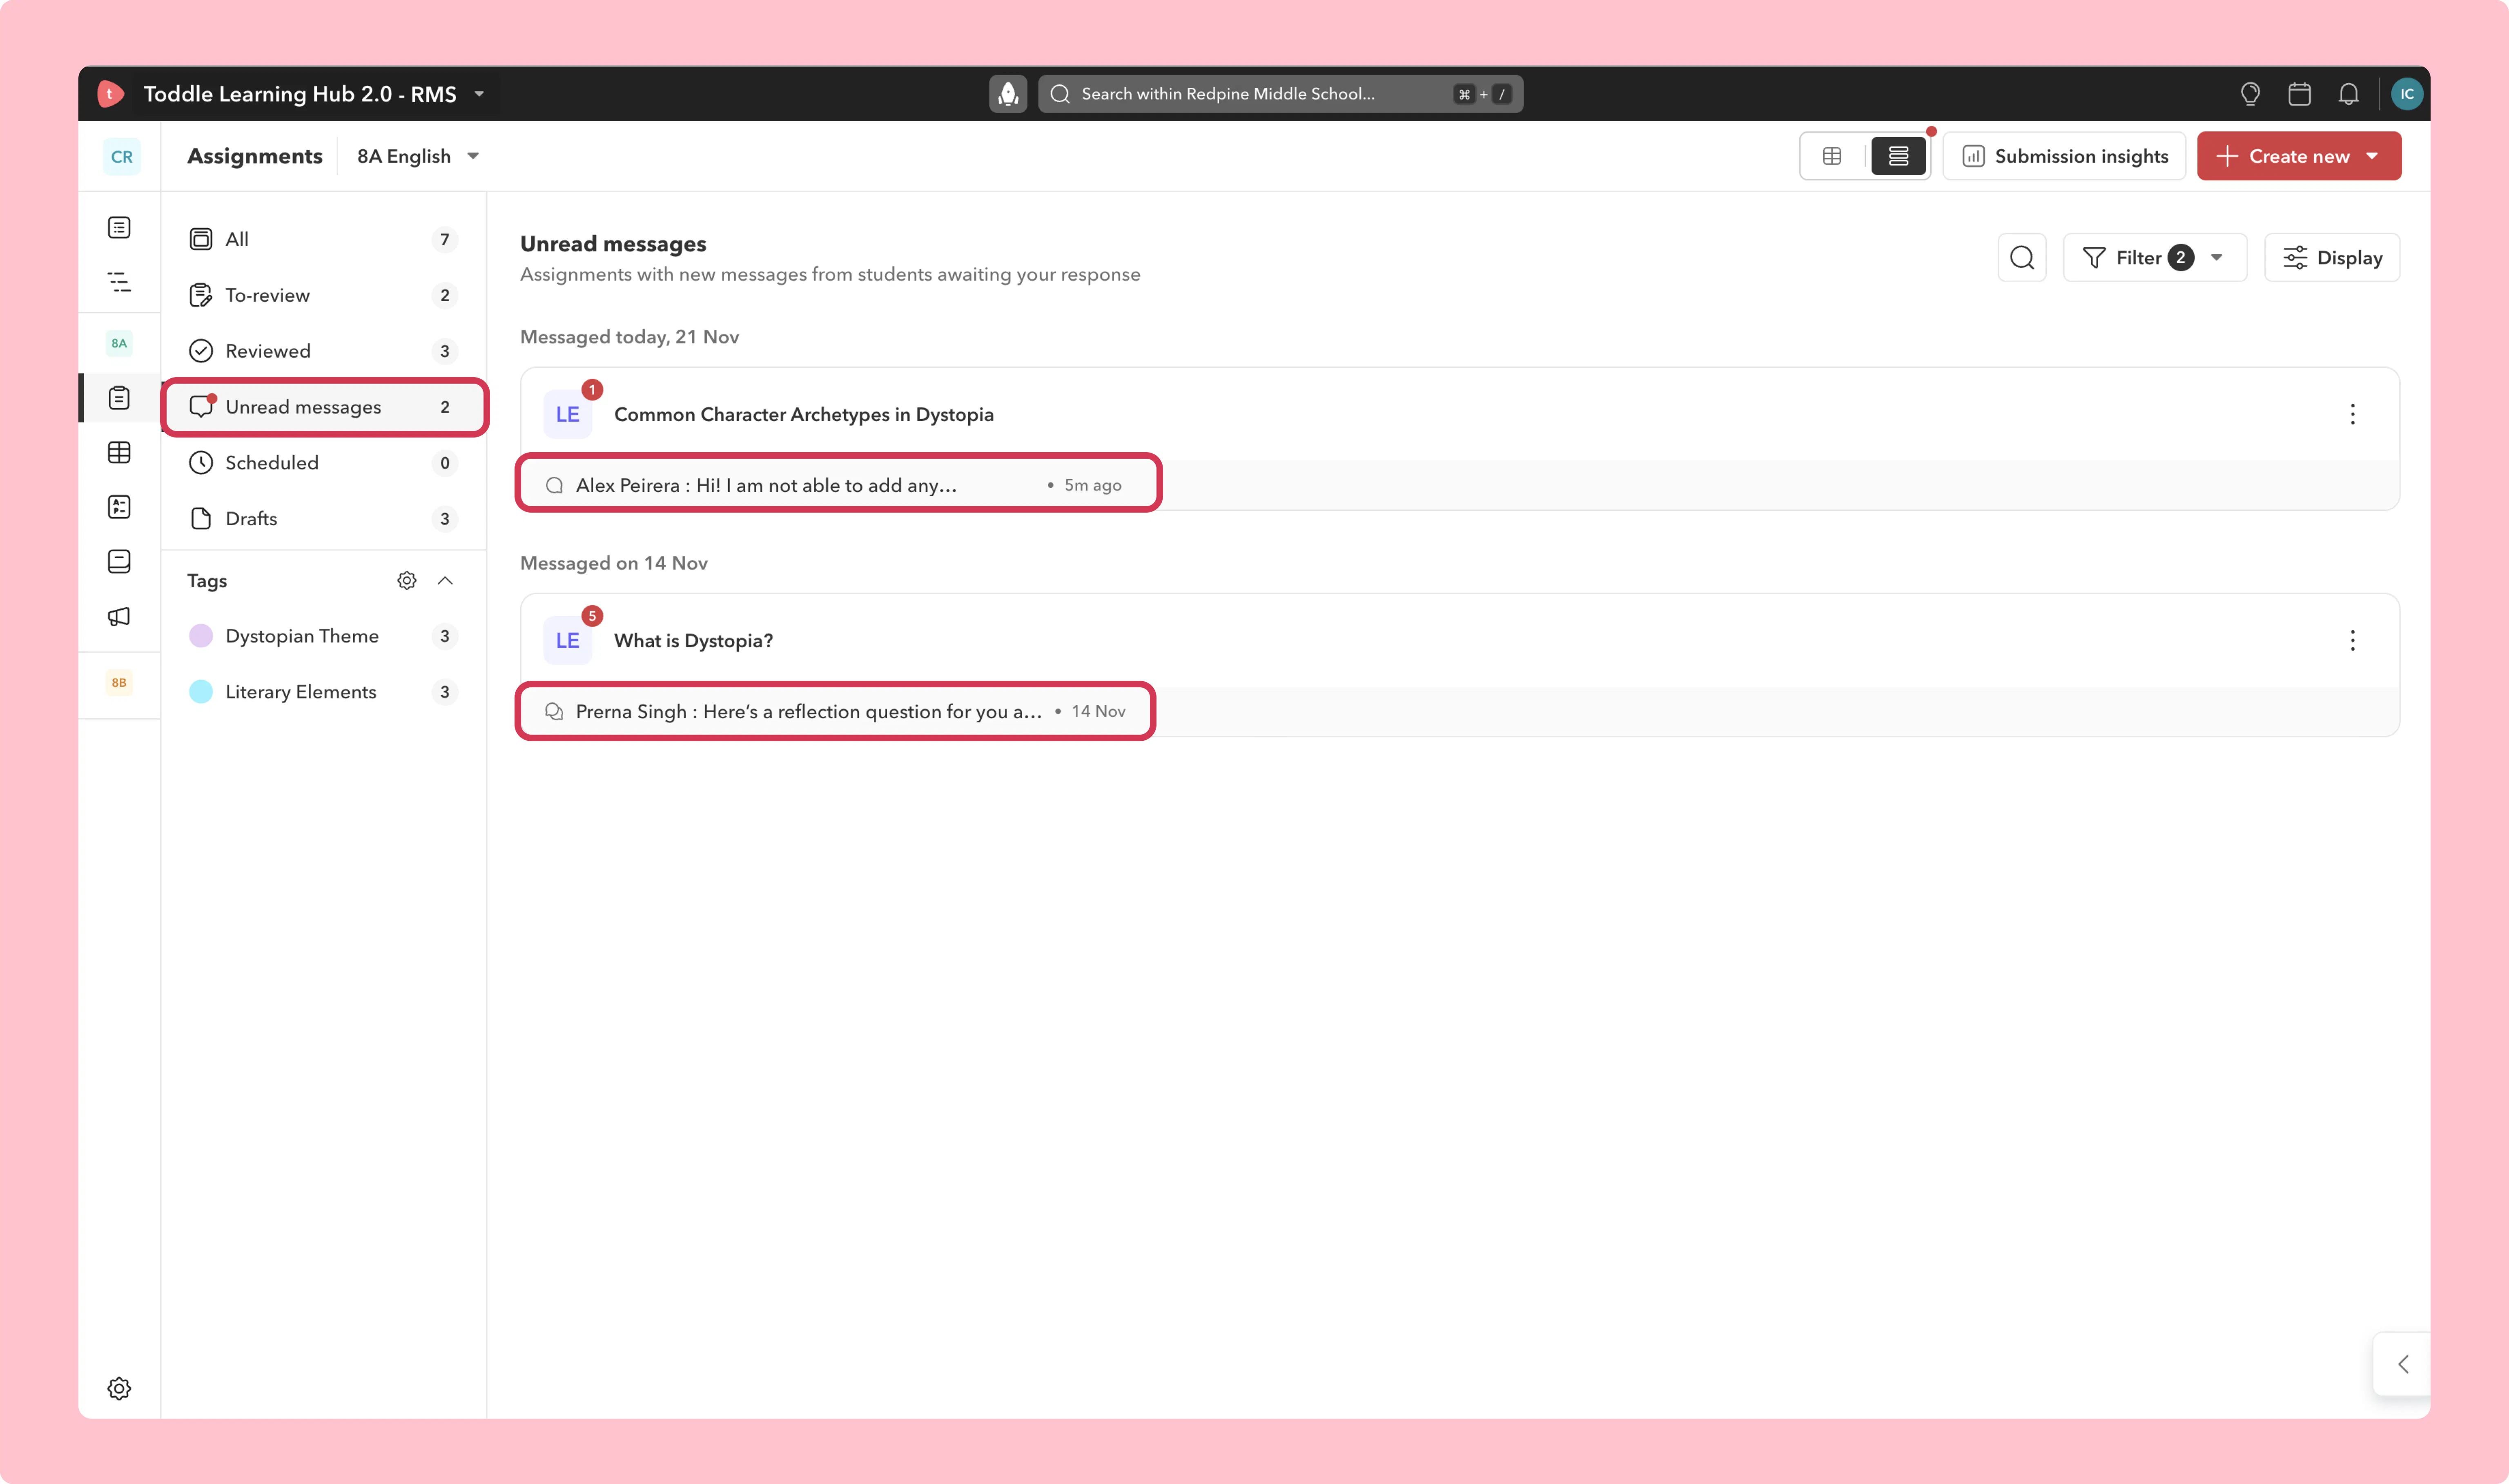
Task: Click the LE icon of Common Character Archetypes
Action: pyautogui.click(x=567, y=414)
